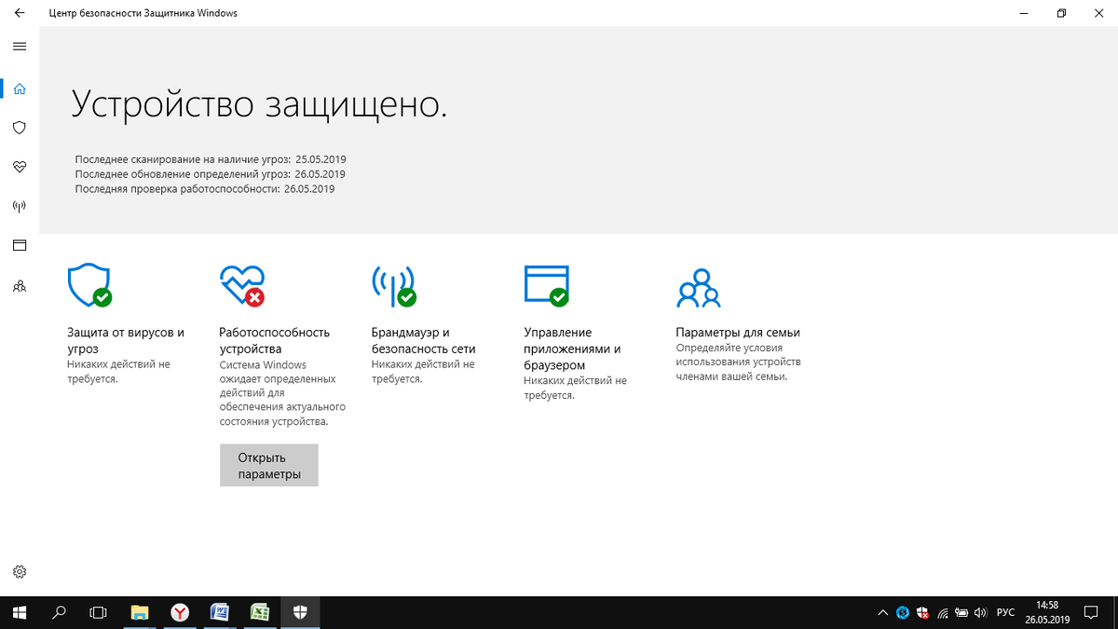The width and height of the screenshot is (1118, 629).
Task: Open Settings gear in sidebar bottom
Action: (x=20, y=571)
